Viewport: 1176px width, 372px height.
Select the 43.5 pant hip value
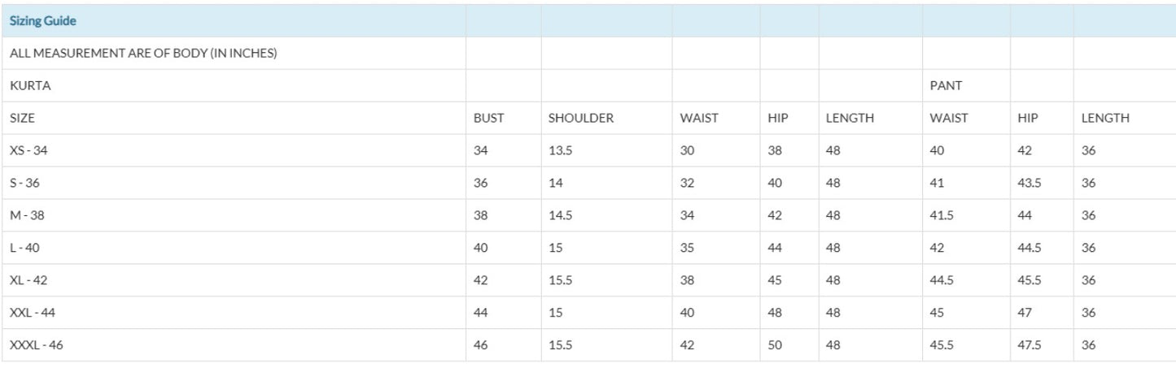tap(1029, 183)
